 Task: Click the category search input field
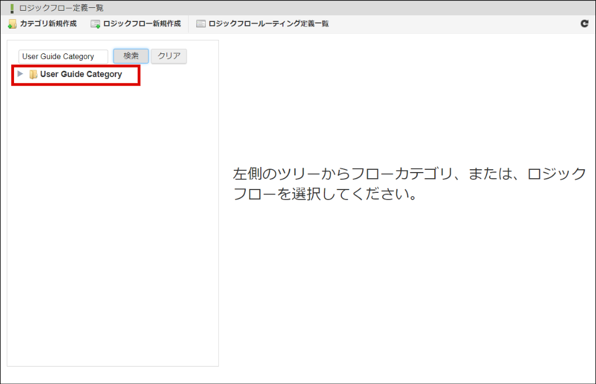pos(63,56)
